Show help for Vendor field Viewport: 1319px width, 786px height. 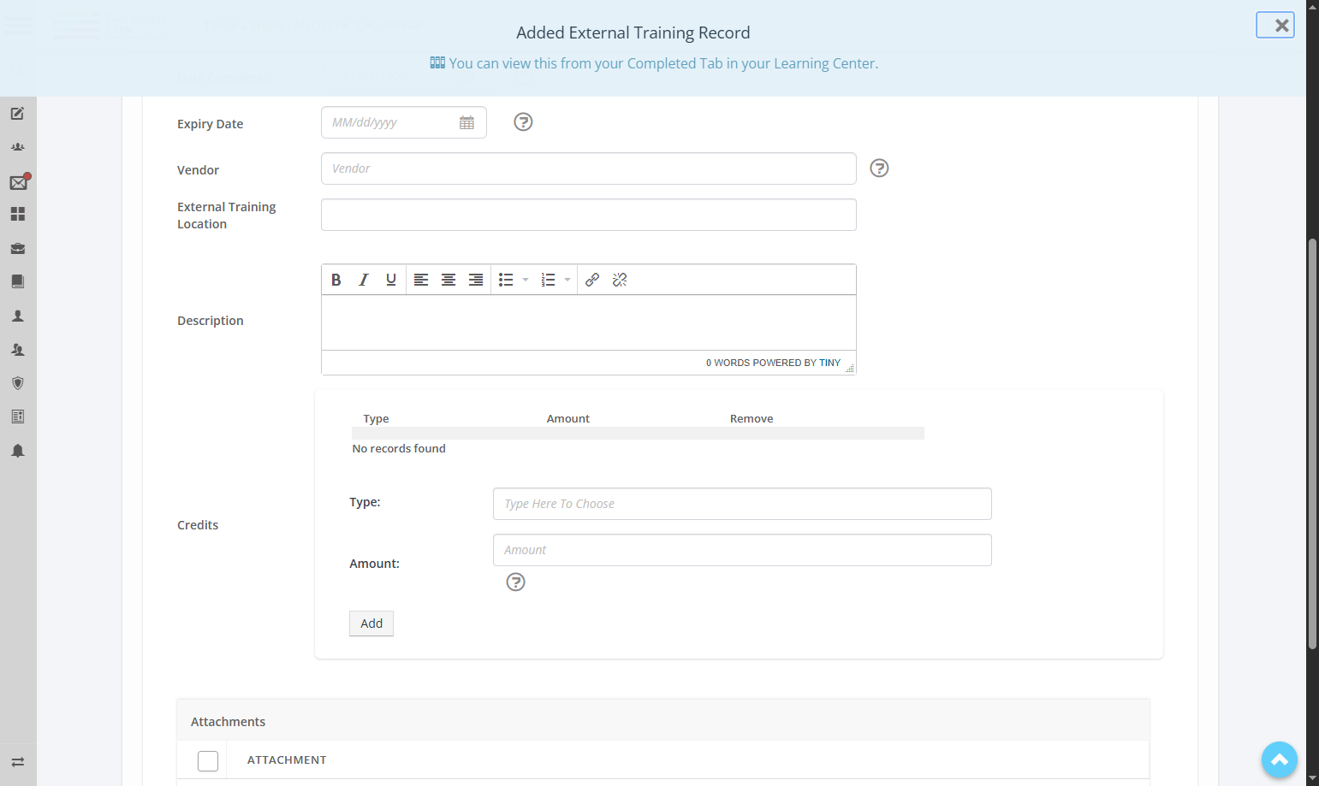879,168
